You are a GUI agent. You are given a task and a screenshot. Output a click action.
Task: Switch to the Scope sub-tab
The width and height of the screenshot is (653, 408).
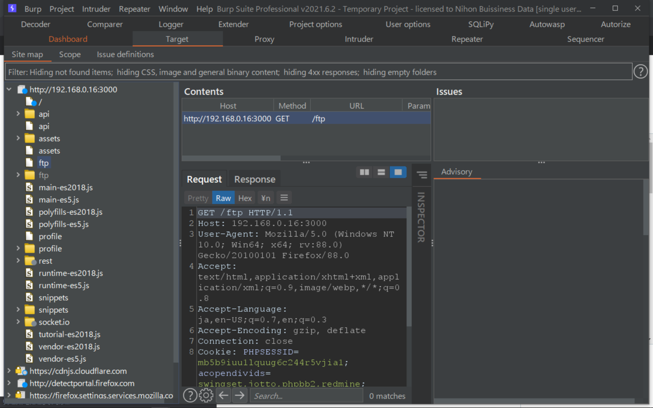(x=70, y=54)
